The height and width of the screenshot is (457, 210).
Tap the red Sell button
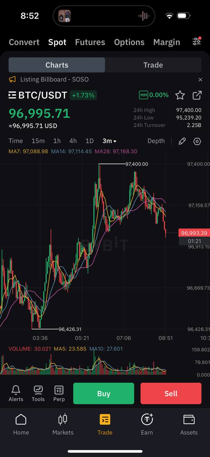pos(171,393)
